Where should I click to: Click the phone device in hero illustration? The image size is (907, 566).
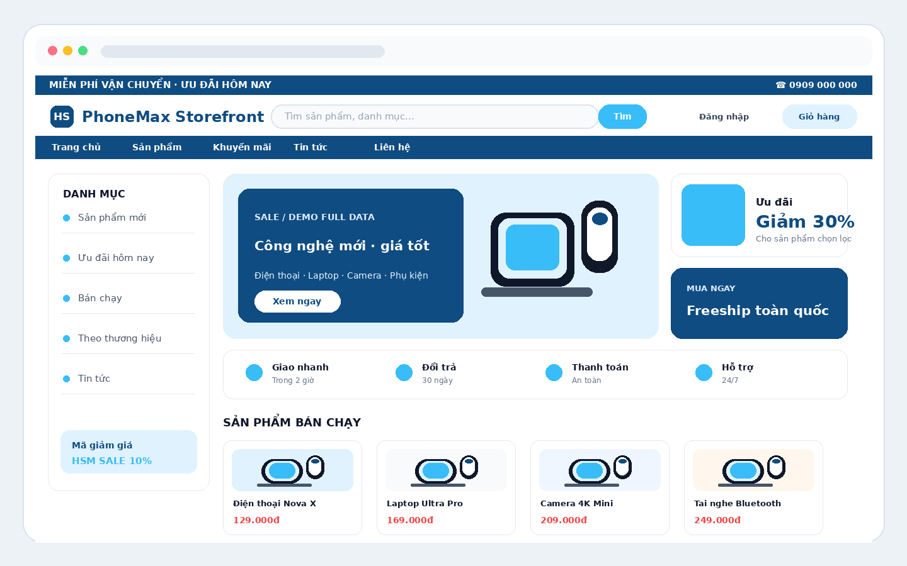click(600, 236)
